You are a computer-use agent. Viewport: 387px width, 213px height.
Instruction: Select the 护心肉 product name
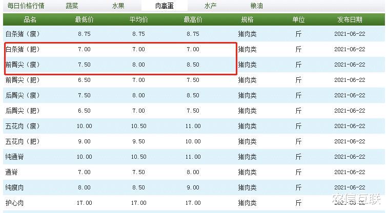[14, 203]
